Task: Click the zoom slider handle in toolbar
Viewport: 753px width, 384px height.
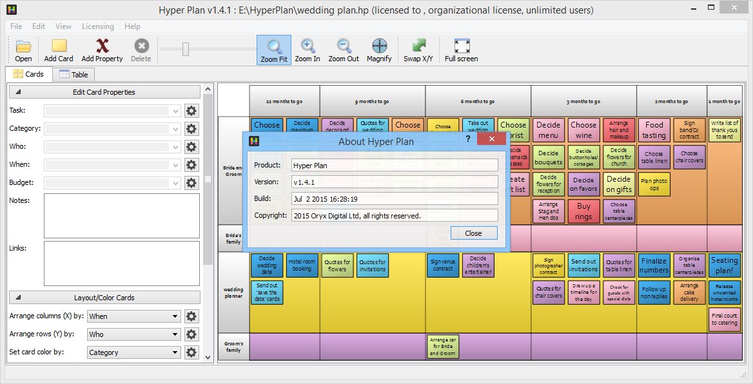Action: click(x=186, y=48)
